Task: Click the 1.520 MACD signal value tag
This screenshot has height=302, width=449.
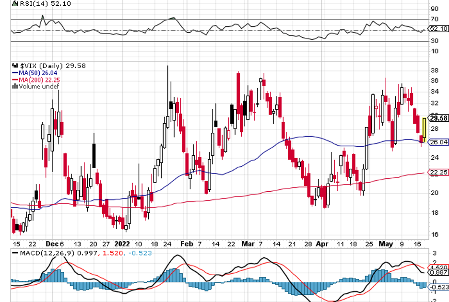Action: (438, 267)
